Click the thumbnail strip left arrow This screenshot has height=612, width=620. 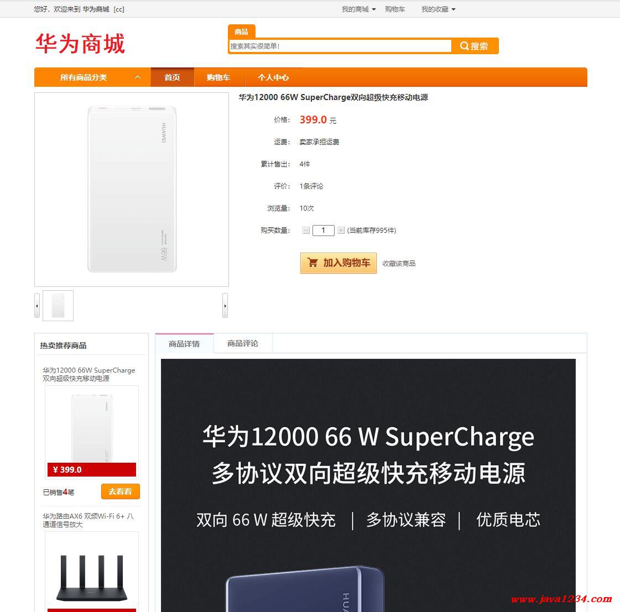tap(37, 306)
